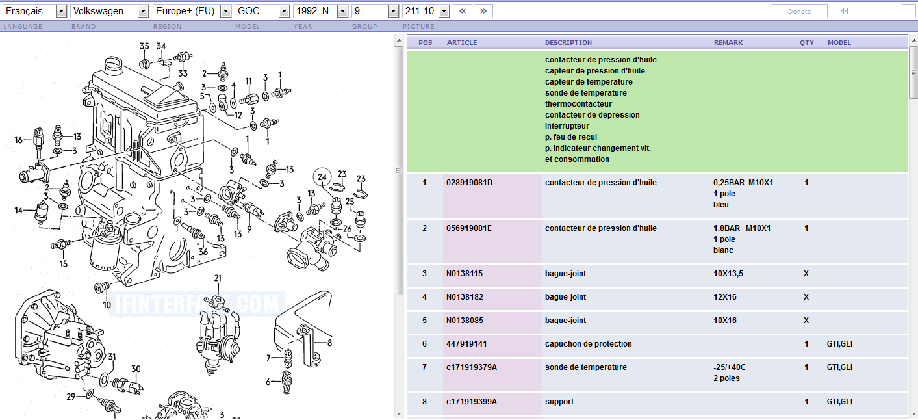Click part number 21 in the diagram
This screenshot has width=918, height=420.
[x=218, y=278]
